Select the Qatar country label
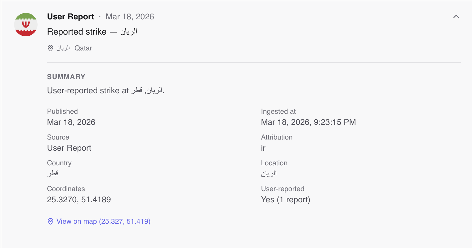The image size is (472, 248). 83,48
